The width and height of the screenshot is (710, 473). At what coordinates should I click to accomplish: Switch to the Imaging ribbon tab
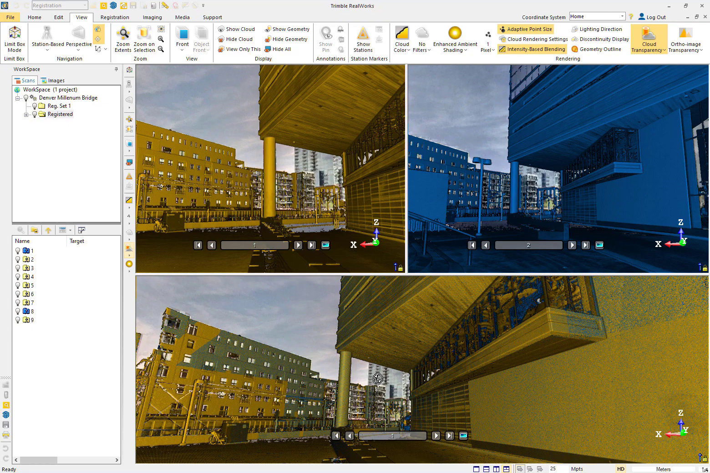(x=152, y=17)
